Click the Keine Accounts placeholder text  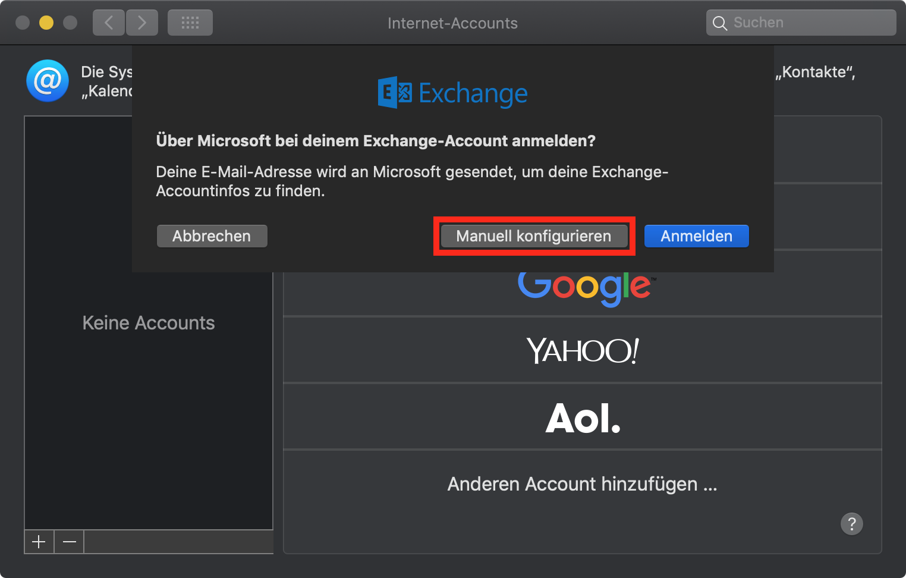(x=149, y=323)
